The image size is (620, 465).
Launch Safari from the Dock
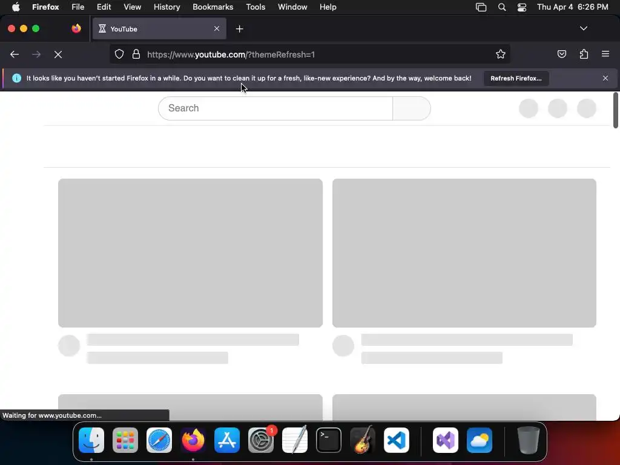[x=159, y=440]
